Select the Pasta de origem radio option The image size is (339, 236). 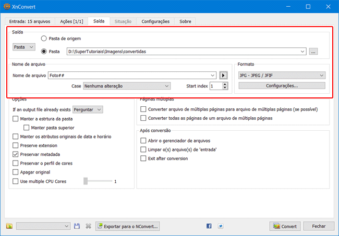44,39
